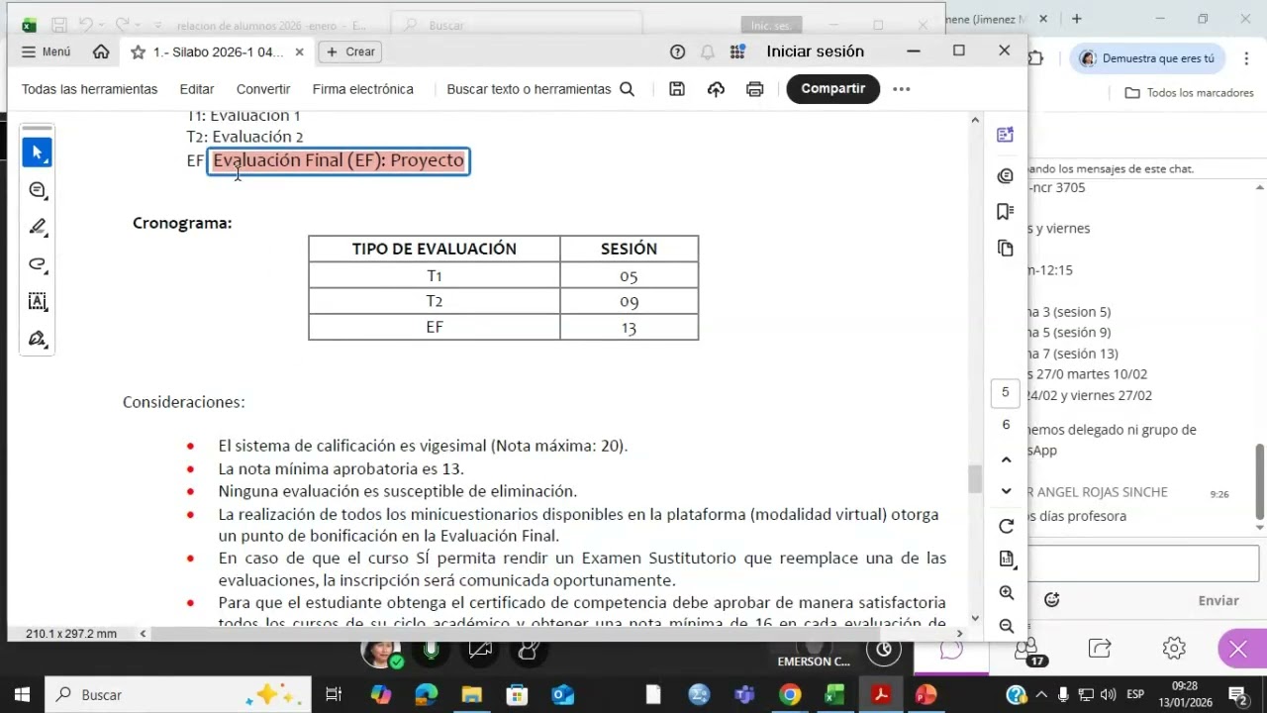The width and height of the screenshot is (1267, 713).
Task: Open the Editar menu
Action: [x=197, y=89]
